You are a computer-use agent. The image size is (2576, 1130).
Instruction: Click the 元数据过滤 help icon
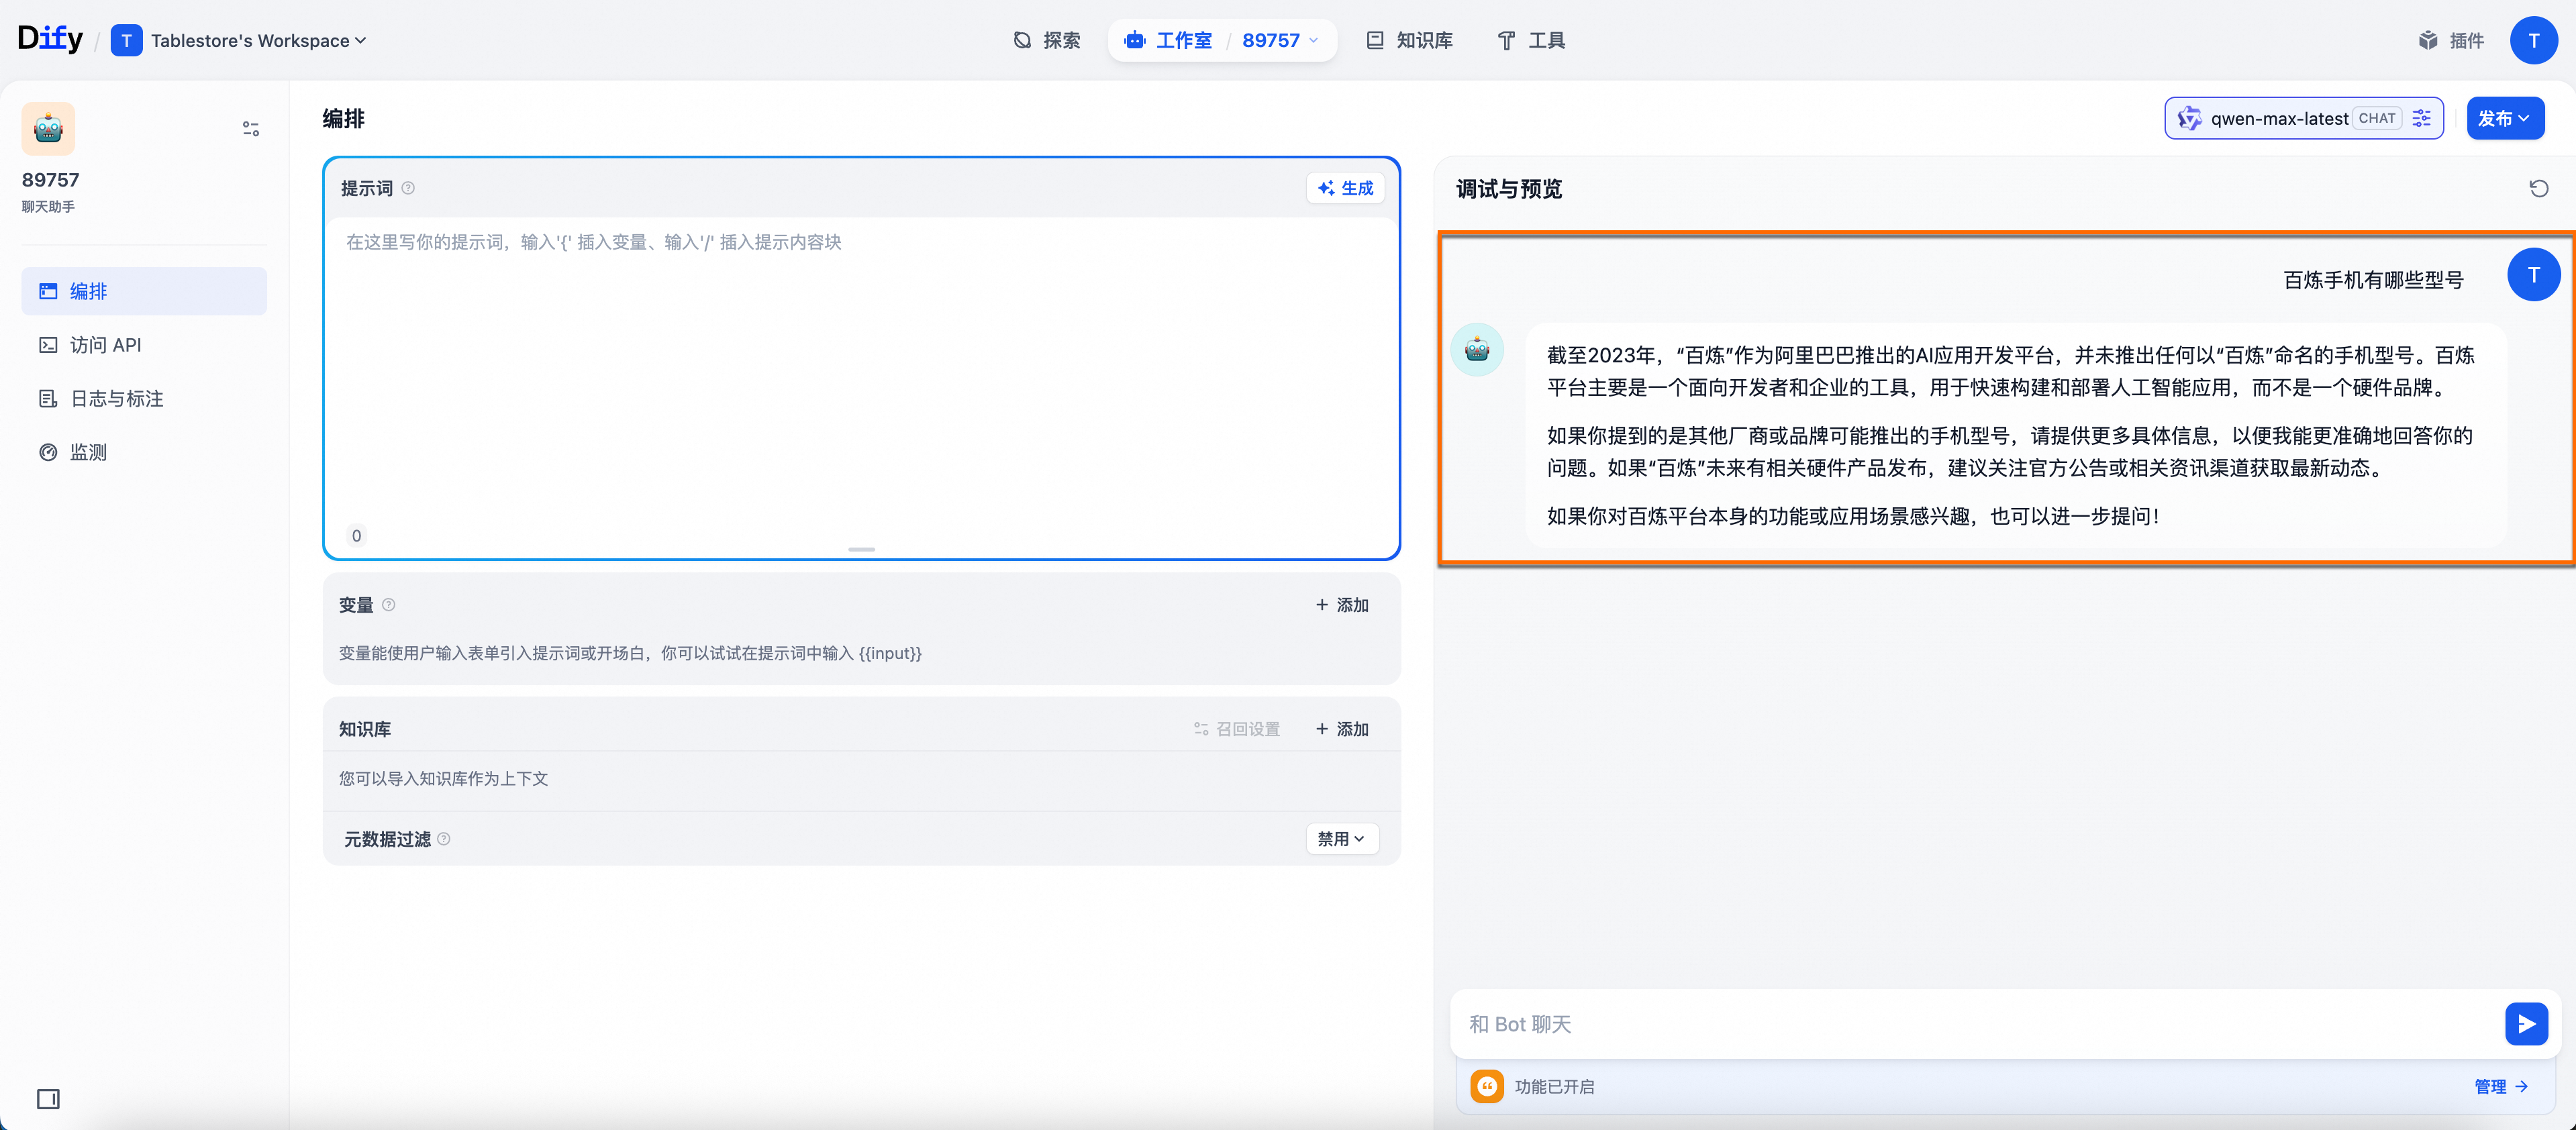click(444, 839)
